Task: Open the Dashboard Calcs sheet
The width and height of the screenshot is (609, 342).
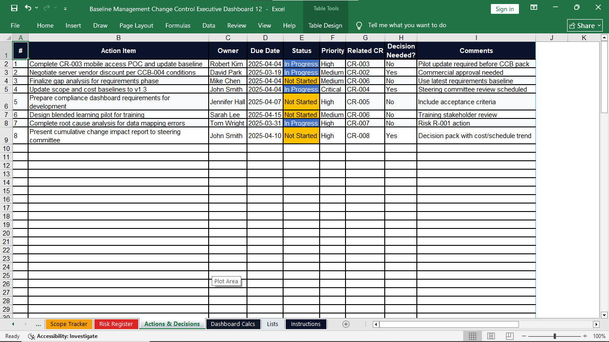Action: click(x=233, y=324)
